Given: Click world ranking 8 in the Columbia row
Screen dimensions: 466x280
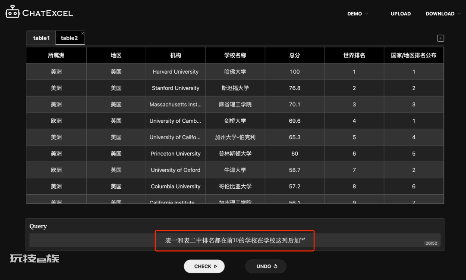Looking at the screenshot, I should [x=354, y=186].
